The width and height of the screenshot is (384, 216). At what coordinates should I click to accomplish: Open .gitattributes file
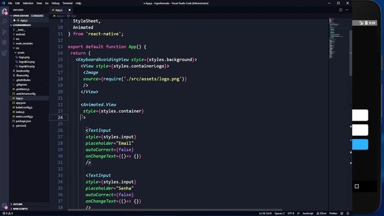click(29, 80)
